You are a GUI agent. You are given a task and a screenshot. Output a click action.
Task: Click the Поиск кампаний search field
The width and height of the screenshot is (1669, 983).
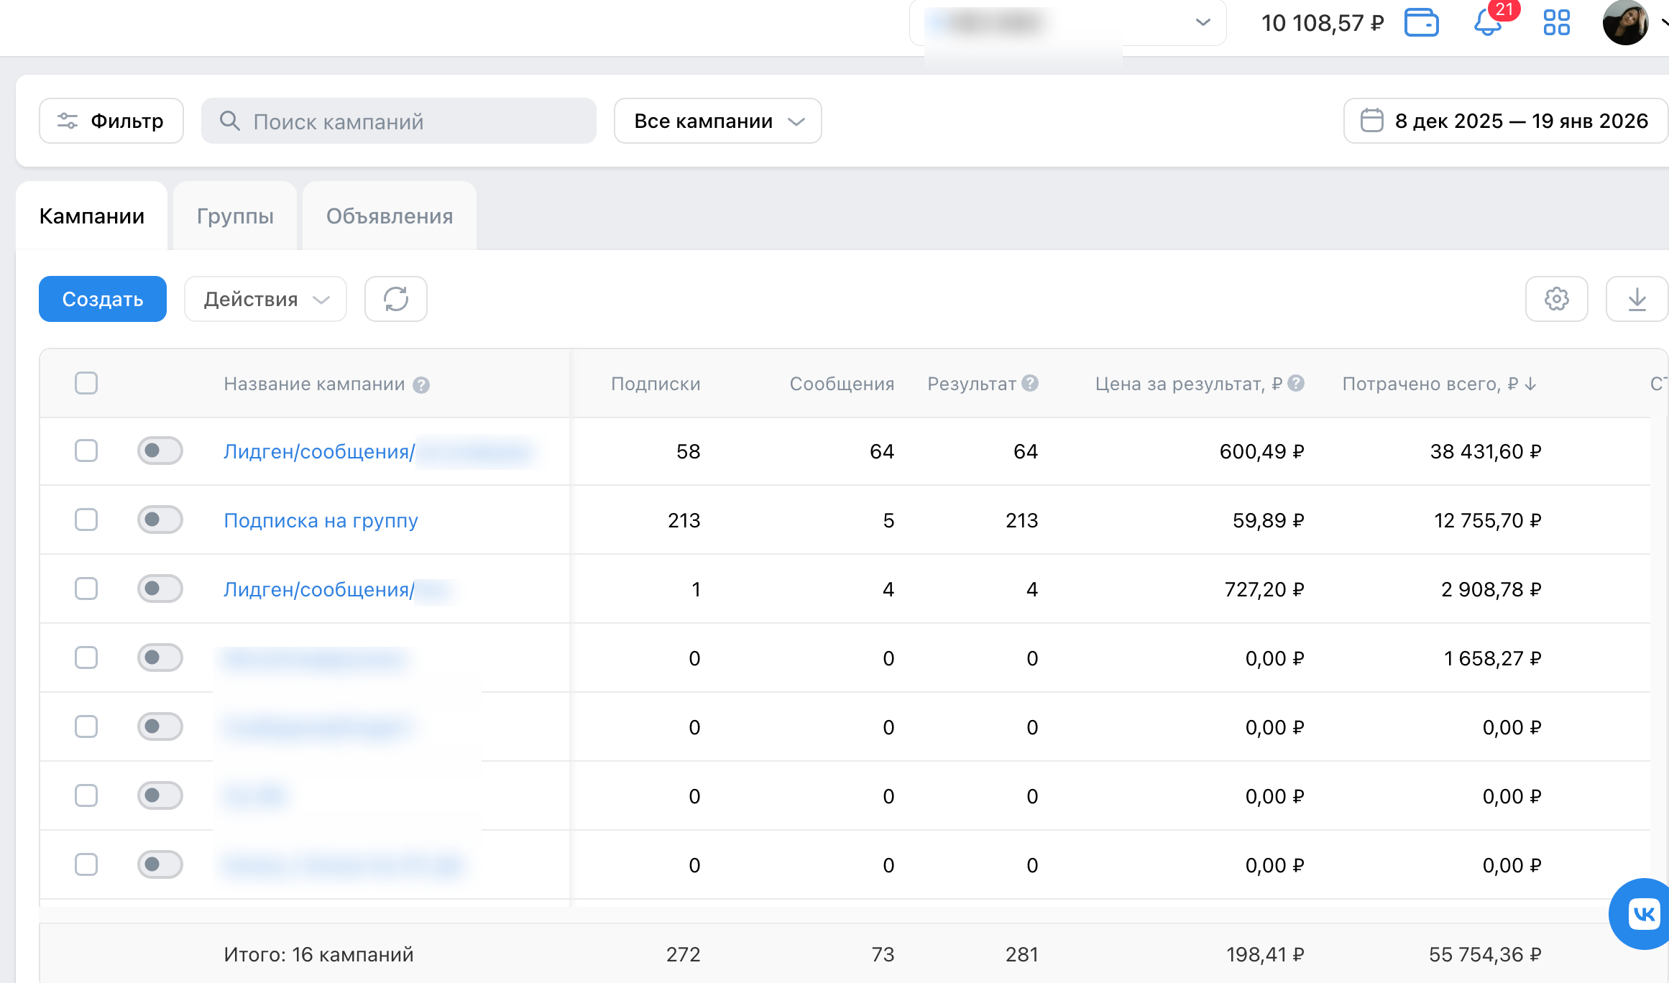399,121
